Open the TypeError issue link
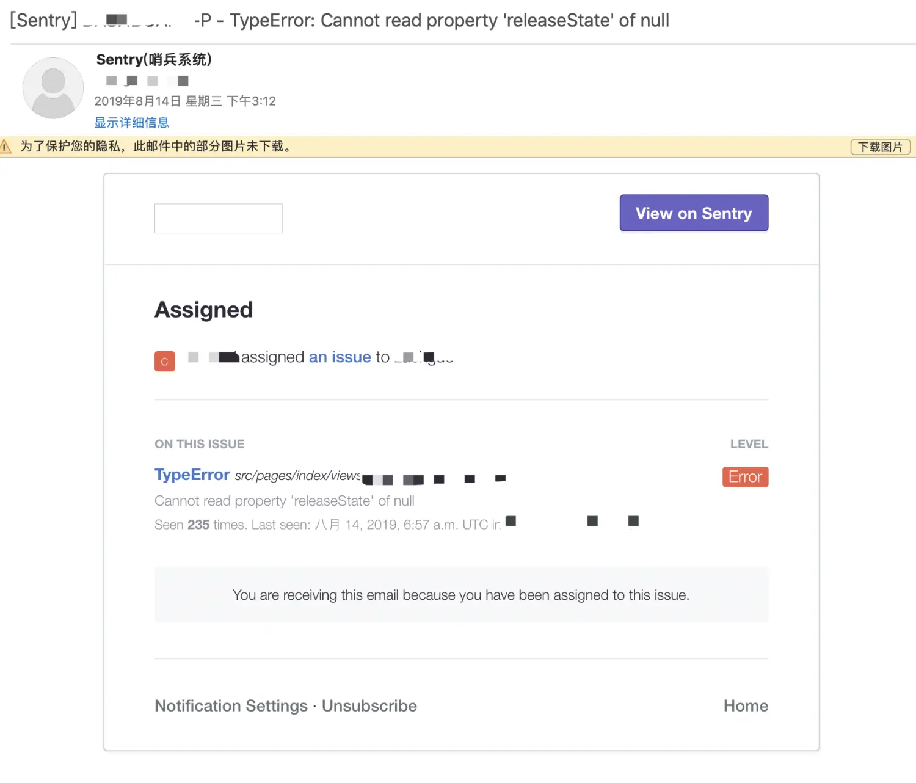This screenshot has width=916, height=783. tap(192, 475)
